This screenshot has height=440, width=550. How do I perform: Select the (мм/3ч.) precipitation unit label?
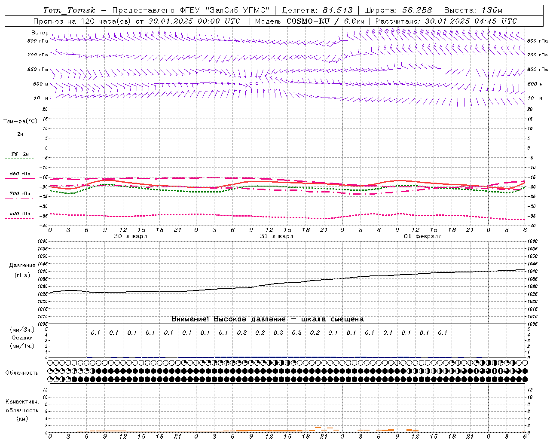tap(22, 330)
